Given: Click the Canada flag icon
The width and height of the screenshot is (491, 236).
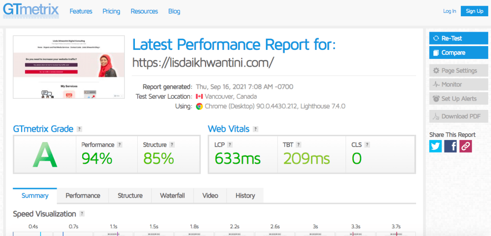Looking at the screenshot, I should pos(199,96).
